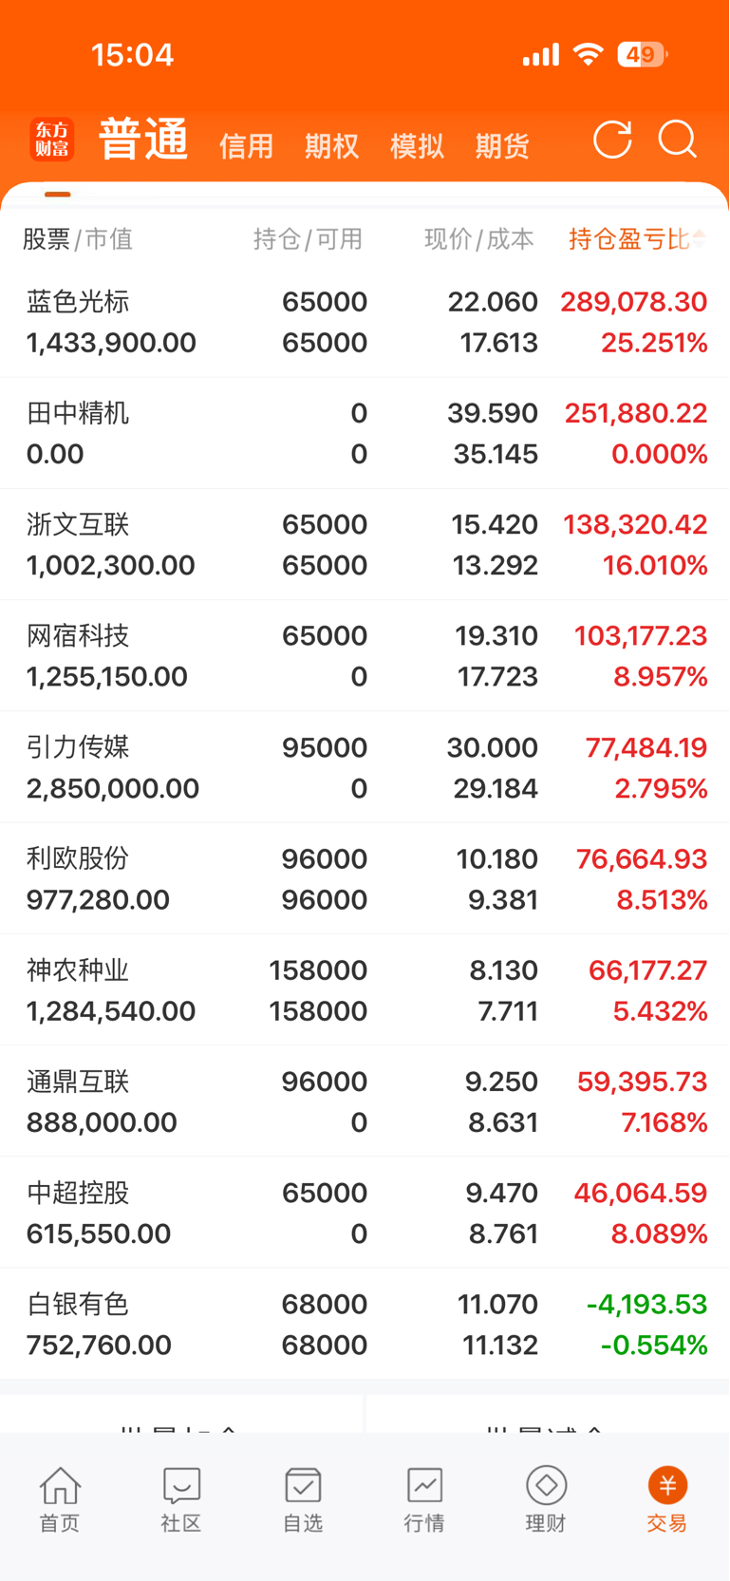Switch to 期权 options tab
This screenshot has width=730, height=1581.
331,146
